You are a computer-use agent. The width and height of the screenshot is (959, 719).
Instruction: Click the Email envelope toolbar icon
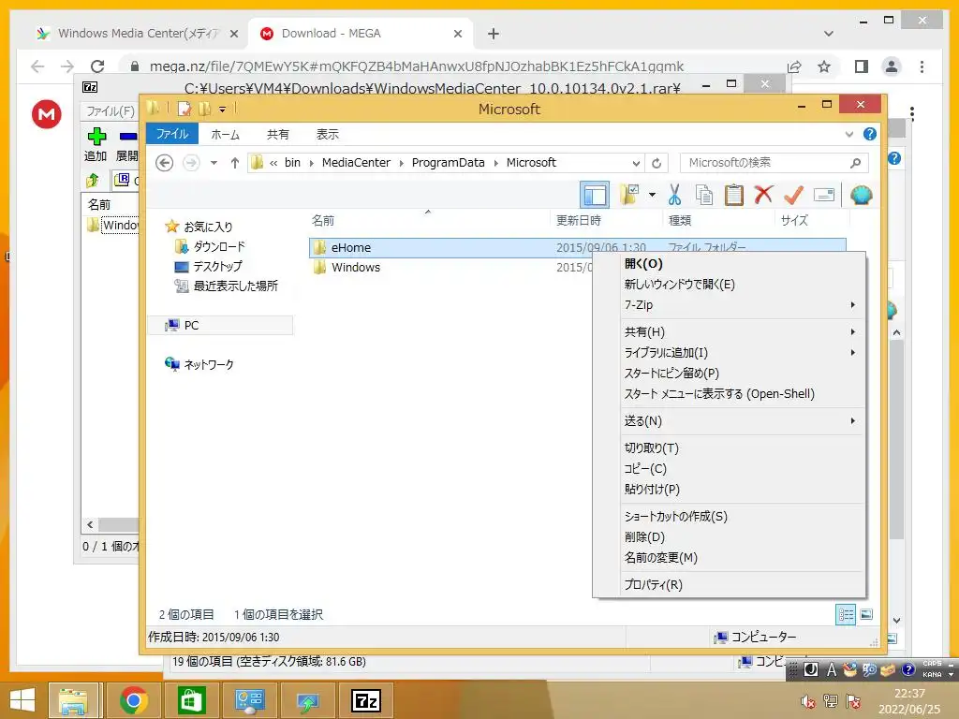tap(824, 195)
